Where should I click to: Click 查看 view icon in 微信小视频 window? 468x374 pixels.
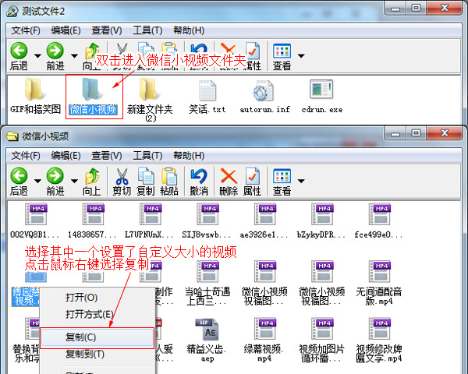[282, 176]
